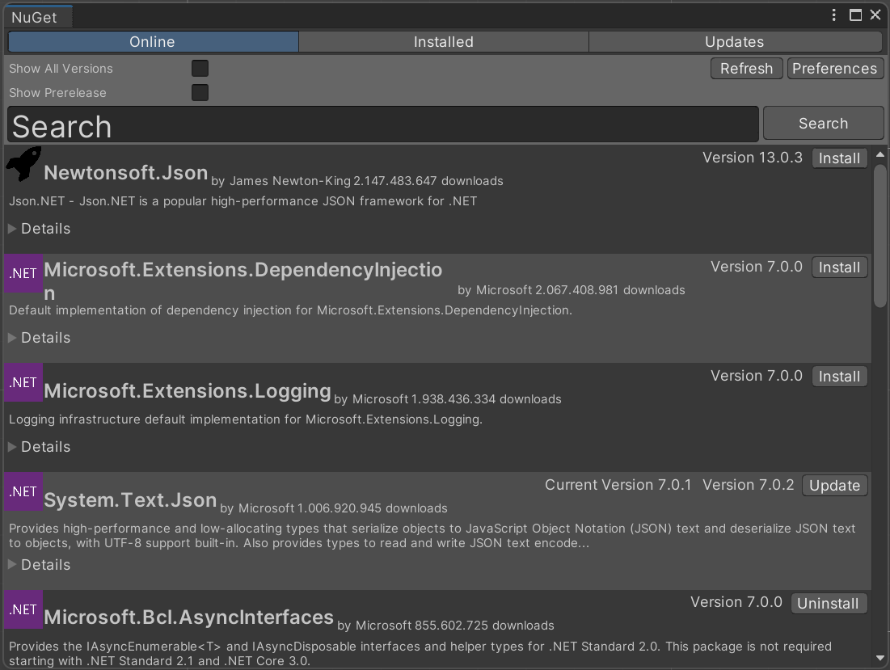Click 'Current Version 7.0.1' label

click(618, 485)
